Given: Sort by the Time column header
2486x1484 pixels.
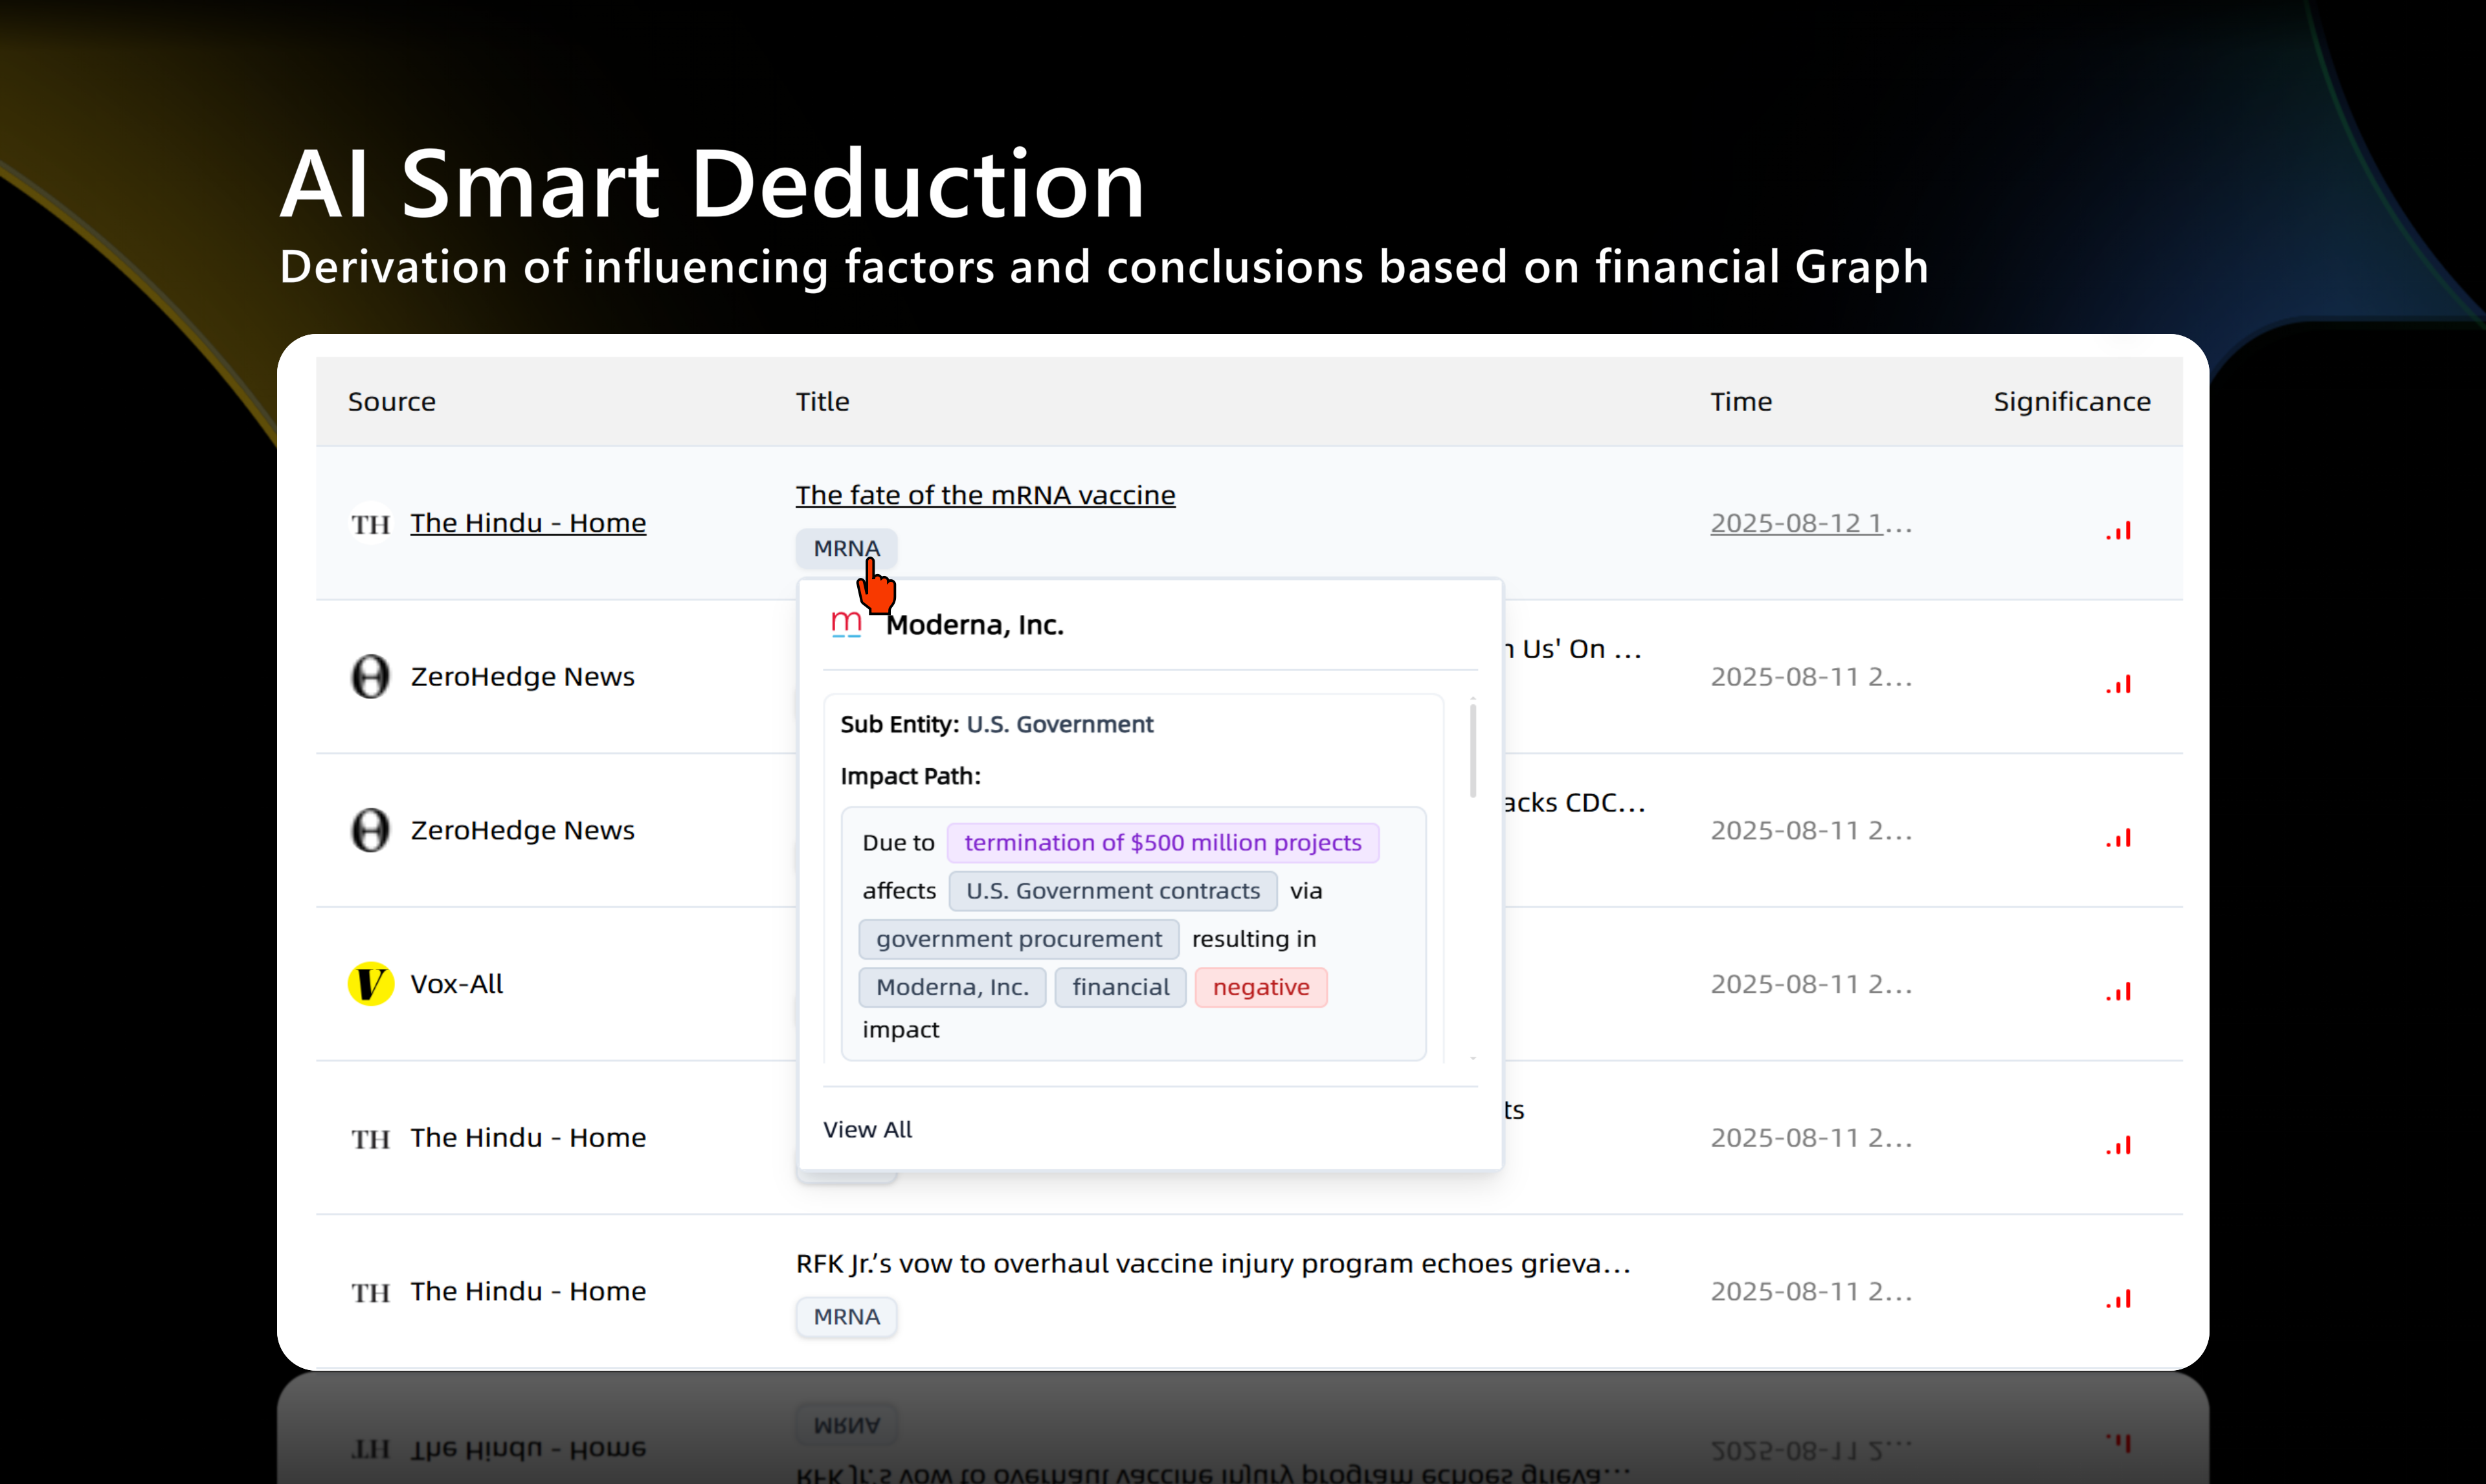Looking at the screenshot, I should [1740, 402].
